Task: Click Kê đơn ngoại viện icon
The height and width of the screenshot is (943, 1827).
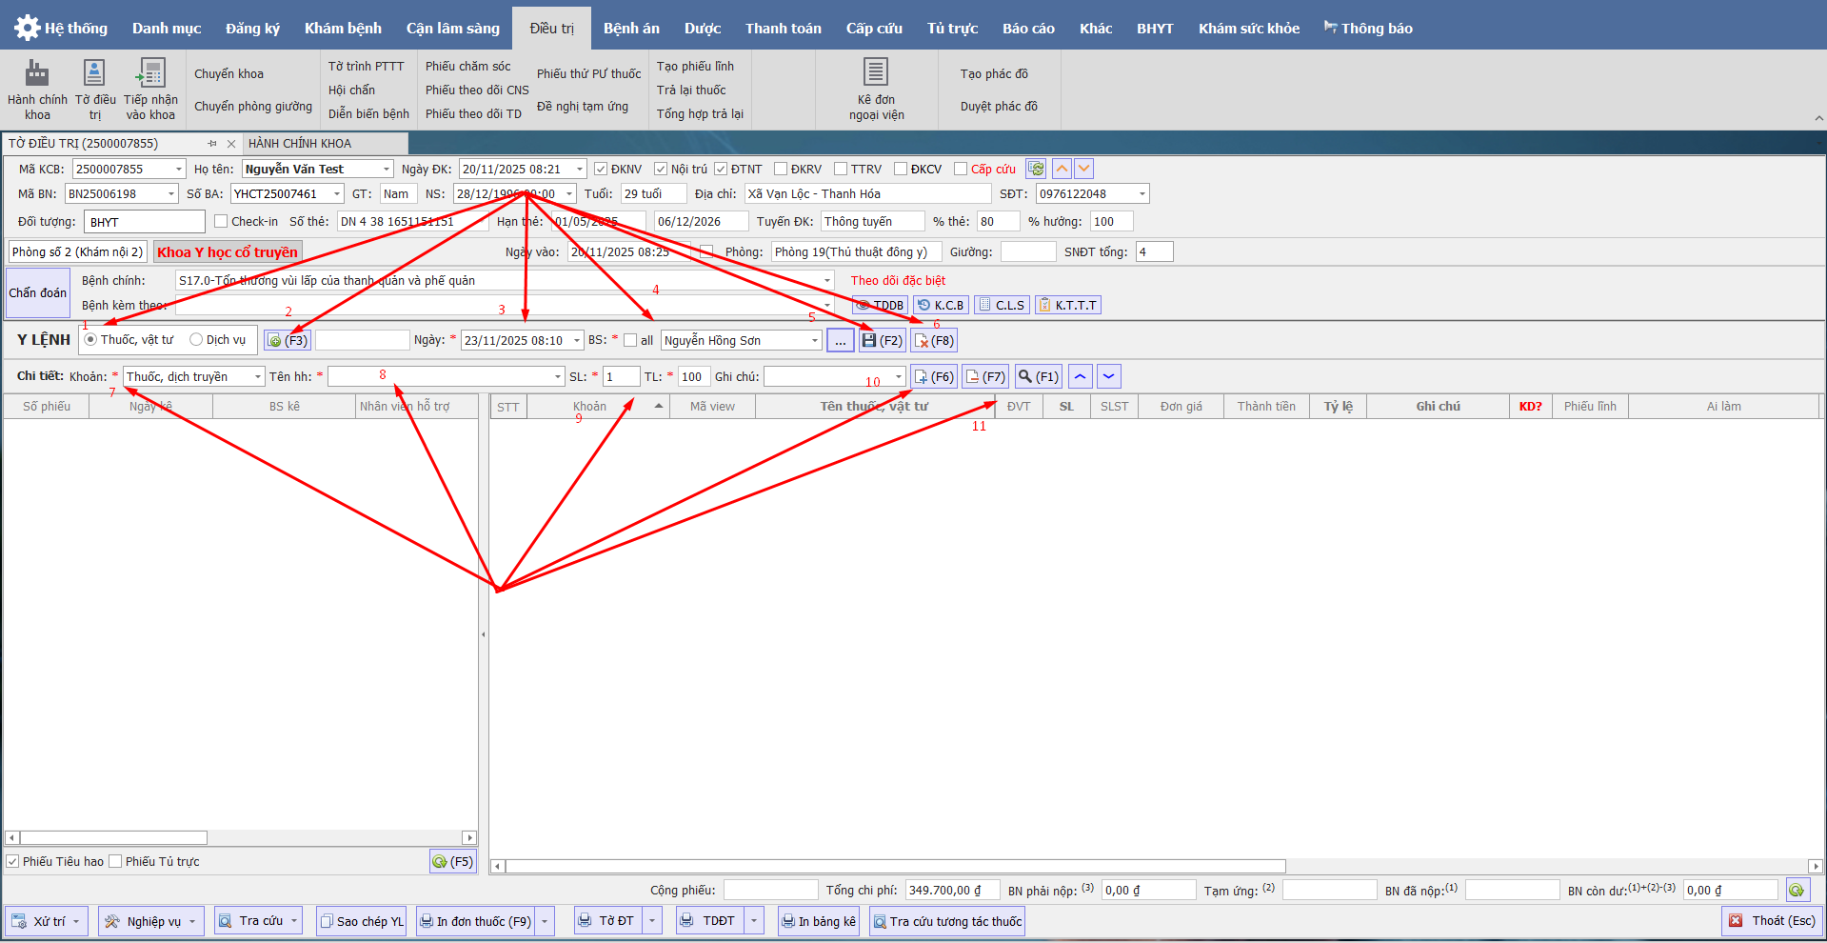Action: click(876, 74)
